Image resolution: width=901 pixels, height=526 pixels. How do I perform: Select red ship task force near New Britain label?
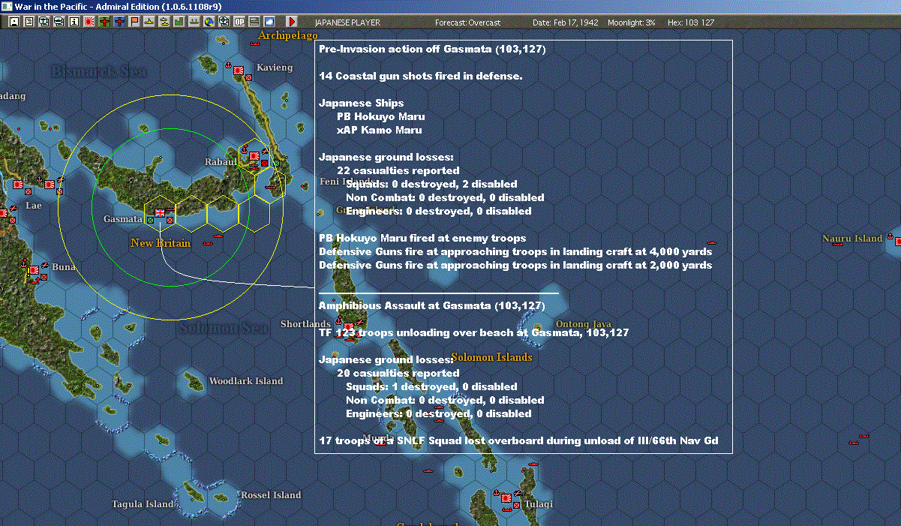point(208,242)
